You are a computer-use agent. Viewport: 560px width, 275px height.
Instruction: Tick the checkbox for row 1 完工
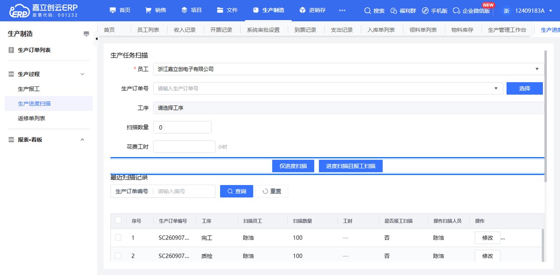click(x=118, y=237)
